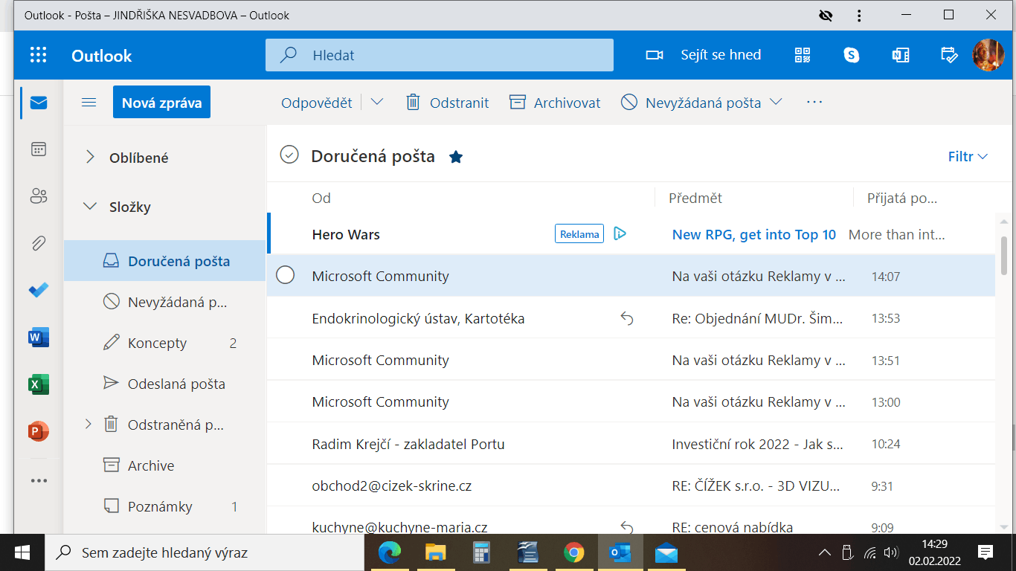
Task: Open the Radim Krejčí message
Action: click(x=631, y=444)
